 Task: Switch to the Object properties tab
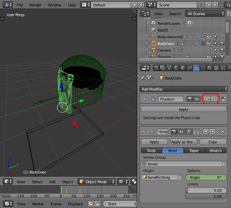pos(183,68)
